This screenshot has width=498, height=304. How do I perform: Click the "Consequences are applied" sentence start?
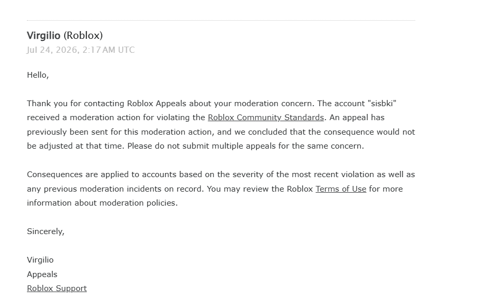point(78,175)
